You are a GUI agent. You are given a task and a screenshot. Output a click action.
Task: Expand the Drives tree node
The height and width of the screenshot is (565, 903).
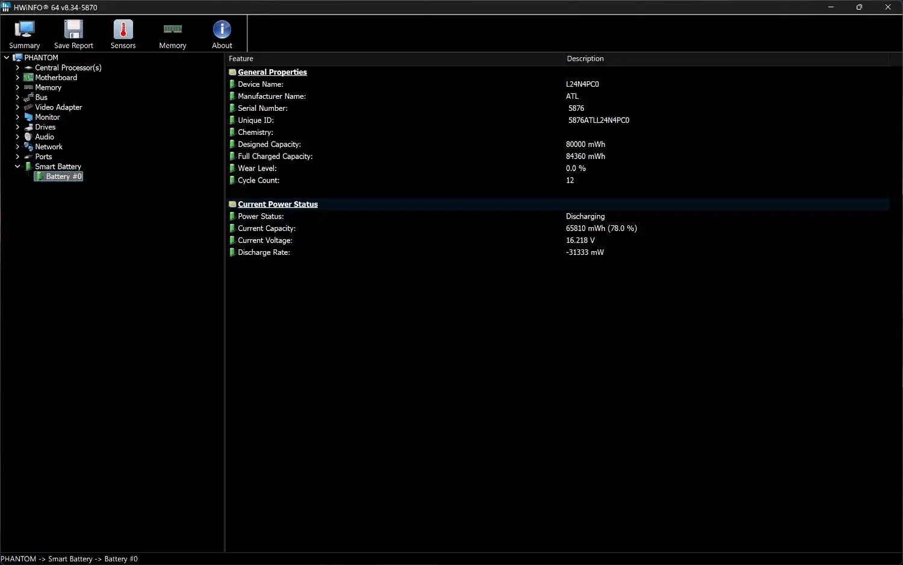(x=17, y=127)
